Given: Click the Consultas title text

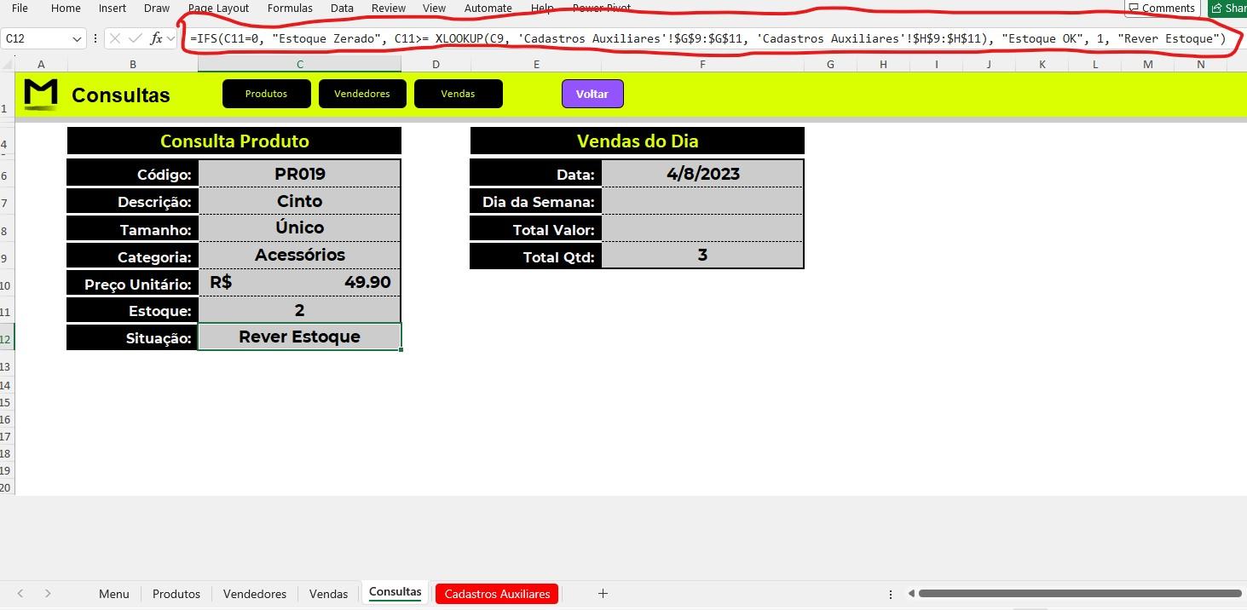Looking at the screenshot, I should [121, 95].
